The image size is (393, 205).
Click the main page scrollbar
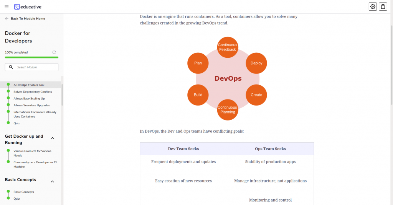tap(391, 65)
